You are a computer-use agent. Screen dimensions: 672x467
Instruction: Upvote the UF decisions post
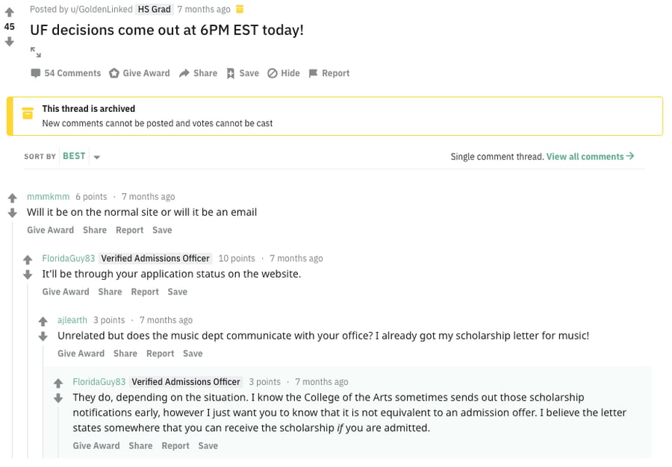[9, 10]
